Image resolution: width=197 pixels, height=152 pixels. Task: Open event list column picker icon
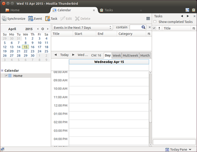click(x=149, y=34)
